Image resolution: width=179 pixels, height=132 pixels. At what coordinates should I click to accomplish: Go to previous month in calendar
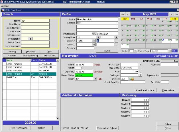128,14
